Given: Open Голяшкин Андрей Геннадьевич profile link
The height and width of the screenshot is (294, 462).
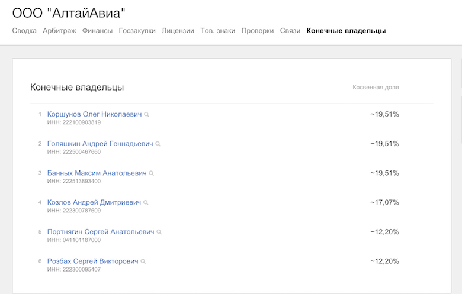Looking at the screenshot, I should pyautogui.click(x=100, y=144).
